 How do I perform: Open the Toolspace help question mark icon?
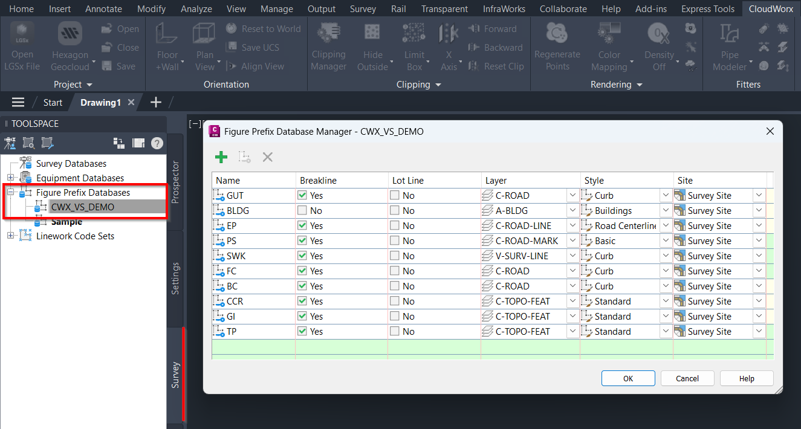click(x=157, y=143)
